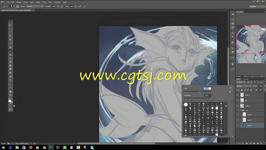Select the History Brush tool
Screen dimensions: 266x150
point(10,58)
